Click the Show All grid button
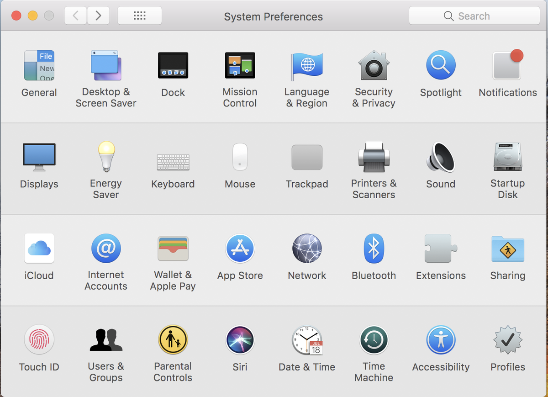 [140, 16]
